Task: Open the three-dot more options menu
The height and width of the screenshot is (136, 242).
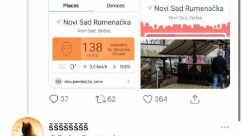Action: tap(225, 127)
